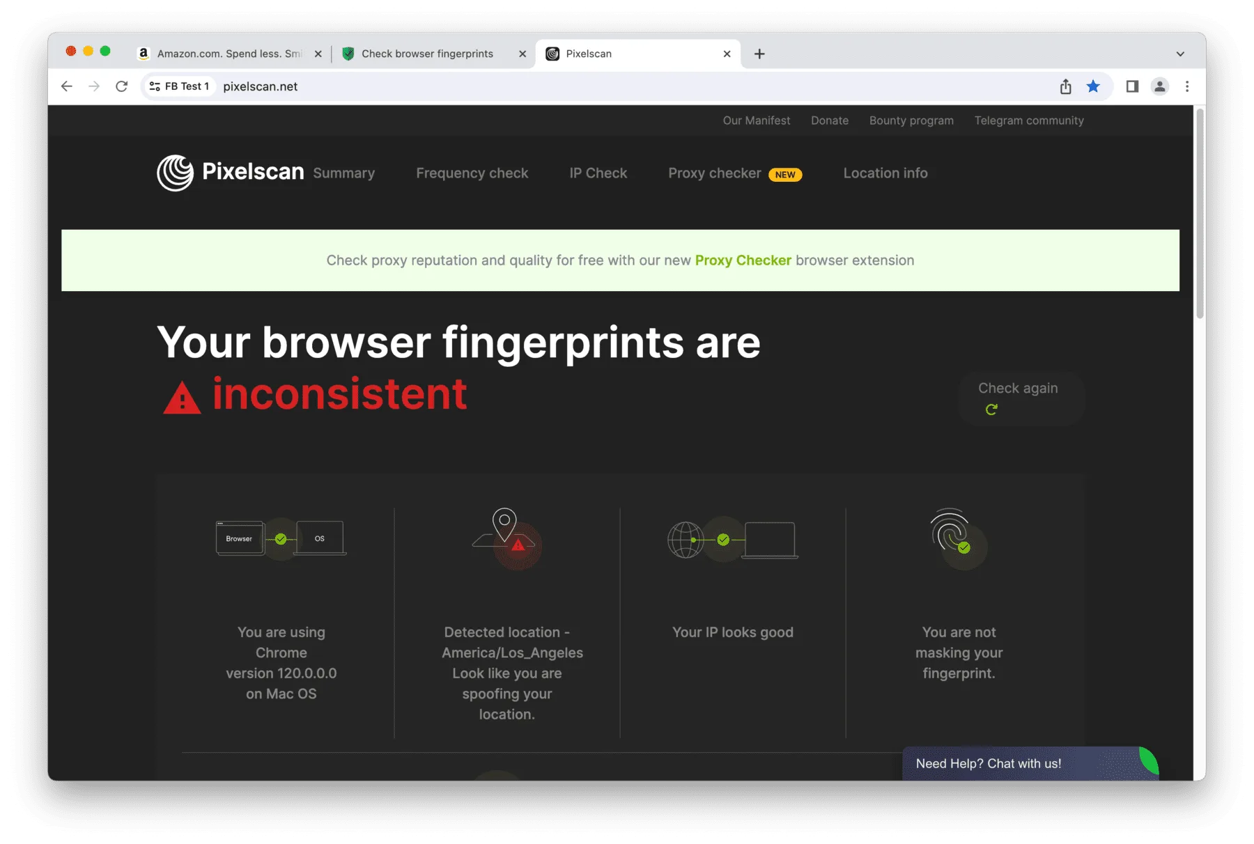
Task: Open the Telegram community link
Action: click(1029, 120)
